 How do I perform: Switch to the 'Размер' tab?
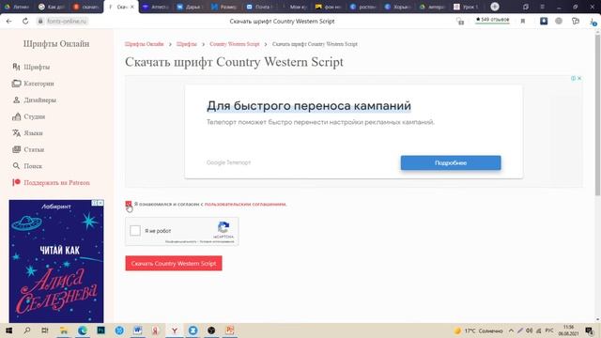(225, 7)
